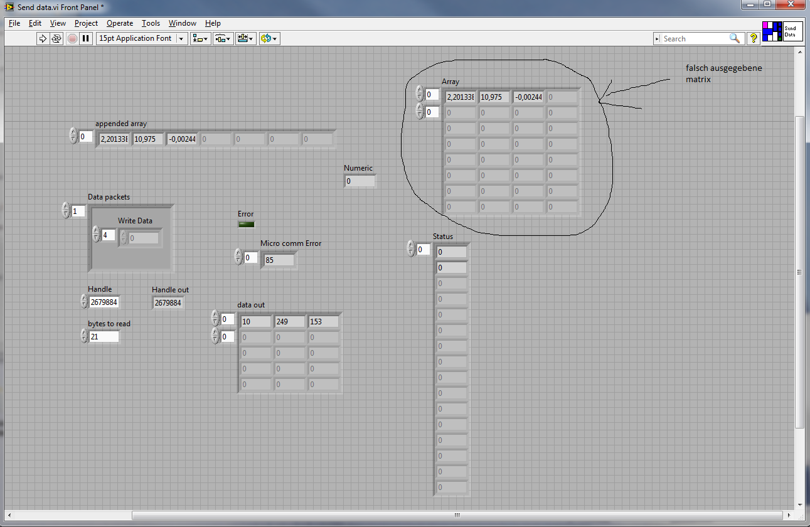Open the Resize Objects dropdown
Screen dimensions: 810x527
point(245,38)
